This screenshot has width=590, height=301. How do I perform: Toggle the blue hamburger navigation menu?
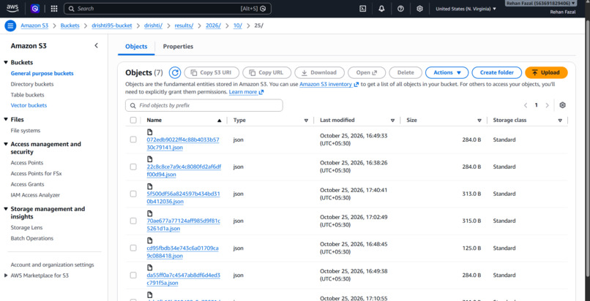(x=10, y=26)
